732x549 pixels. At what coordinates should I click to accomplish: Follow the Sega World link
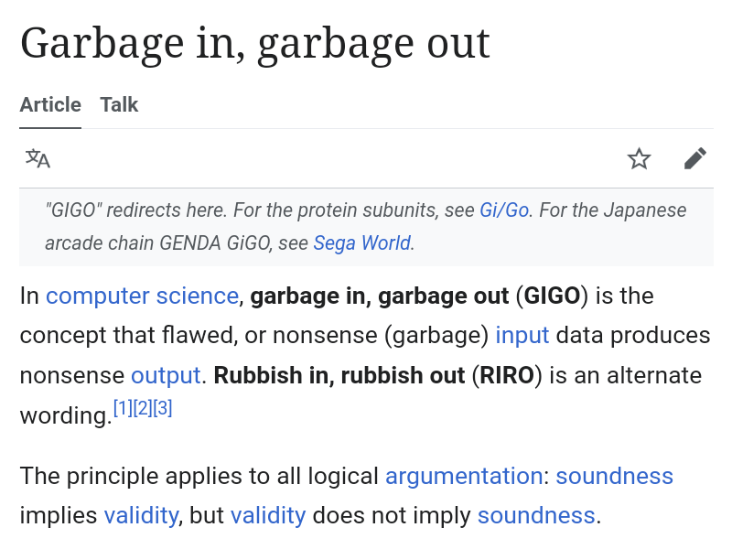[x=361, y=243]
